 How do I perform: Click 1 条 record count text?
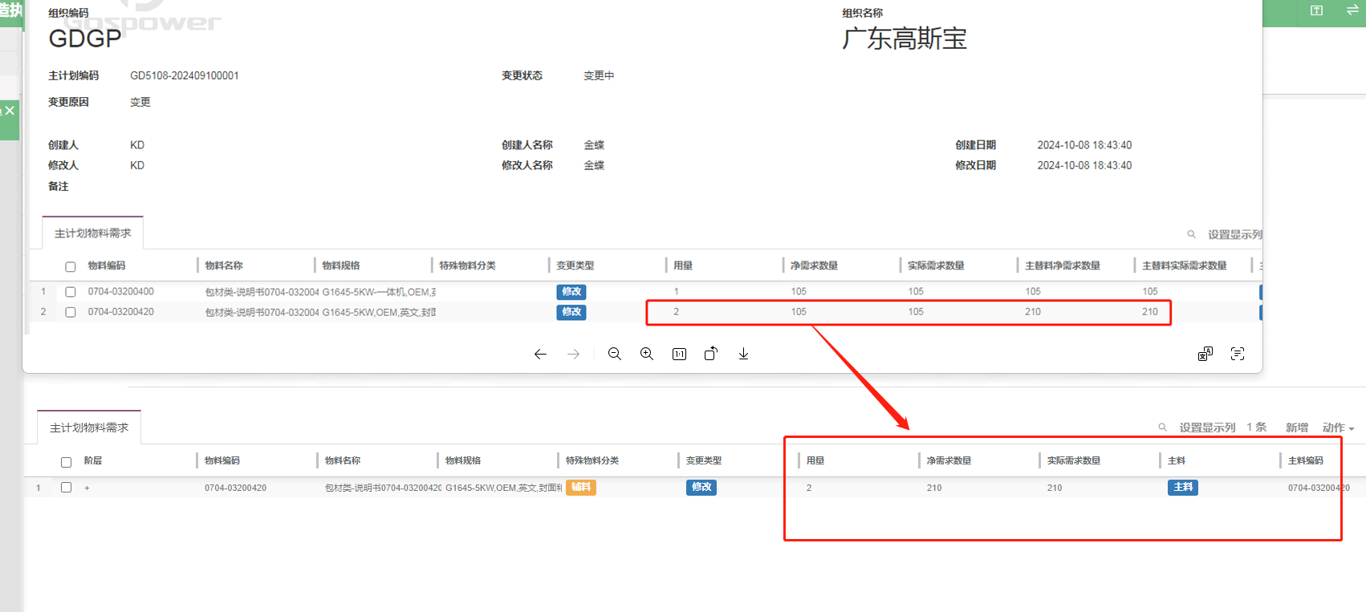pyautogui.click(x=1257, y=428)
